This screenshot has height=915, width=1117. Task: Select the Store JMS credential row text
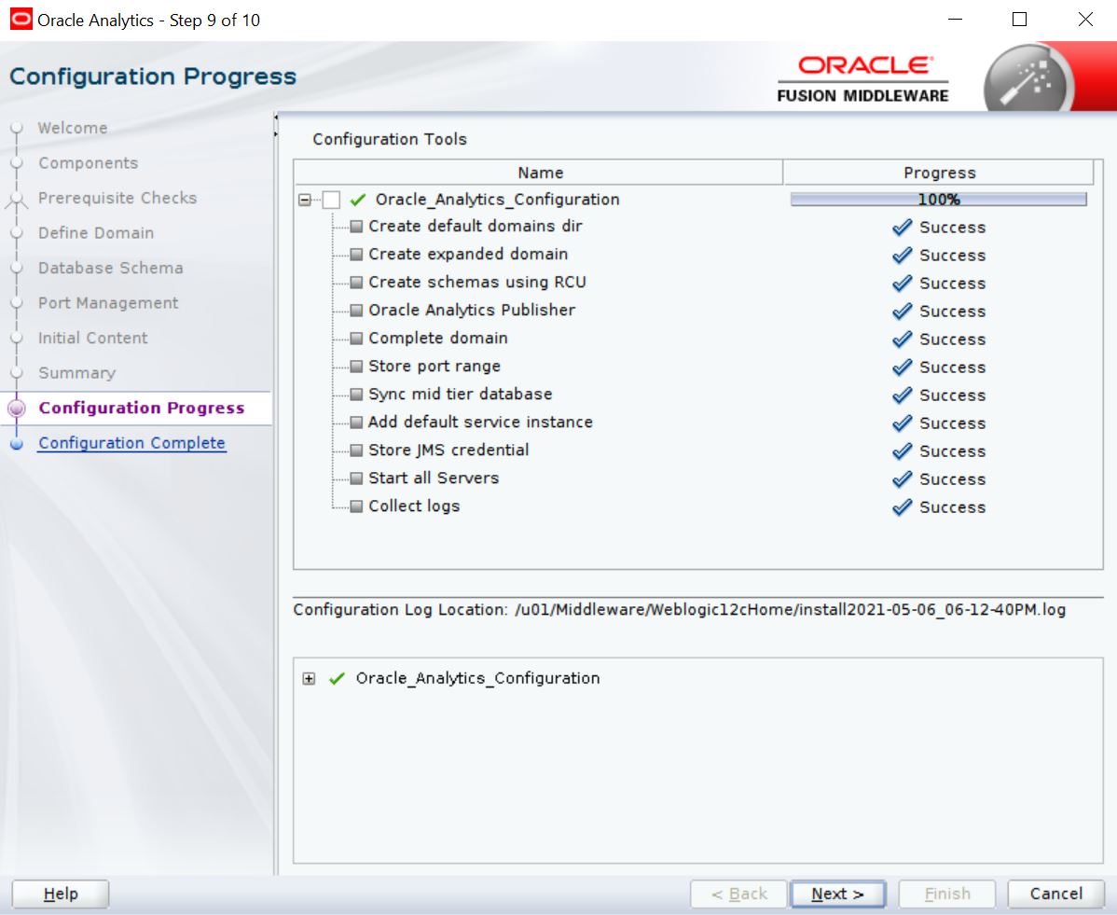[448, 451]
